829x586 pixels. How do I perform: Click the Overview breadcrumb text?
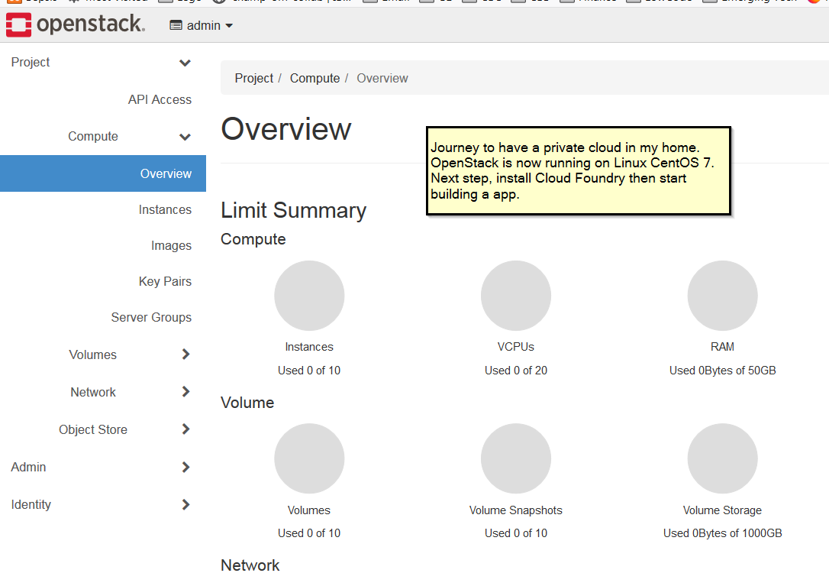click(x=382, y=79)
